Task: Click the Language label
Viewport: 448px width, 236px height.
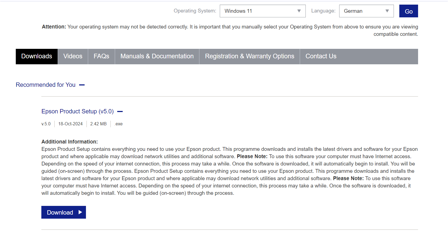Action: (x=323, y=11)
